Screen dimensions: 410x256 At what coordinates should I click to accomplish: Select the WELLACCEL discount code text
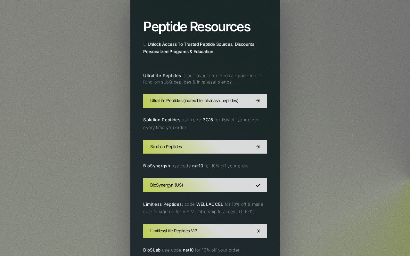(x=209, y=204)
